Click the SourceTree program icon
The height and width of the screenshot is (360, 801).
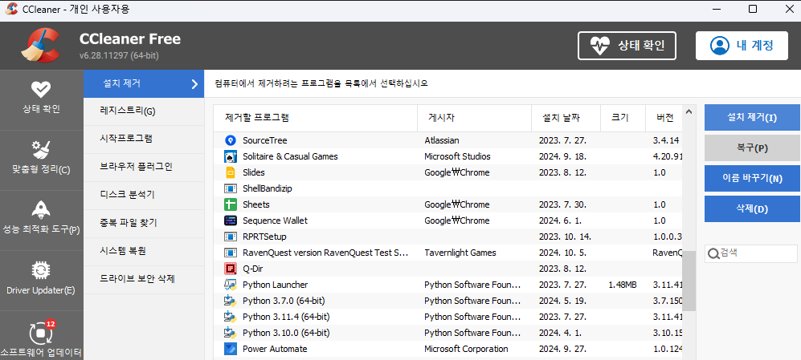click(231, 140)
